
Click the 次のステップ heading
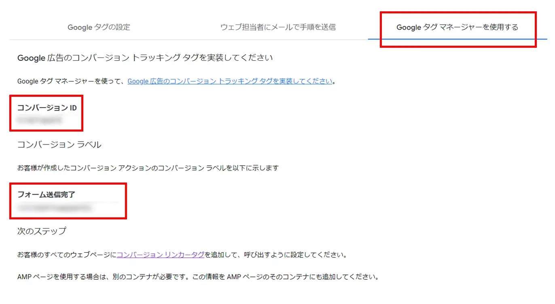42,231
